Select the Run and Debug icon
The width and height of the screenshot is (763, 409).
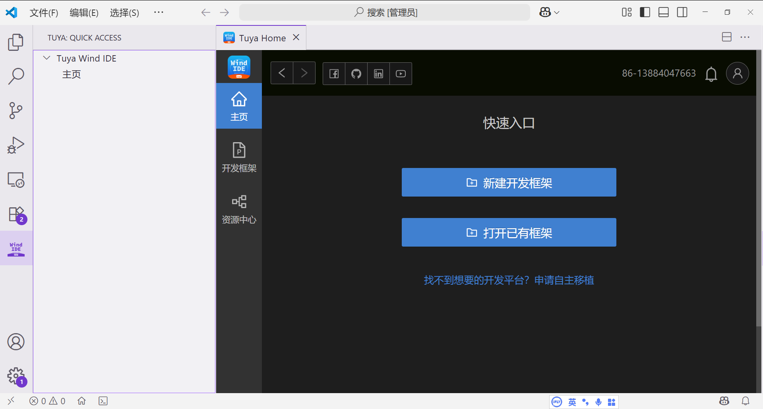pos(16,145)
